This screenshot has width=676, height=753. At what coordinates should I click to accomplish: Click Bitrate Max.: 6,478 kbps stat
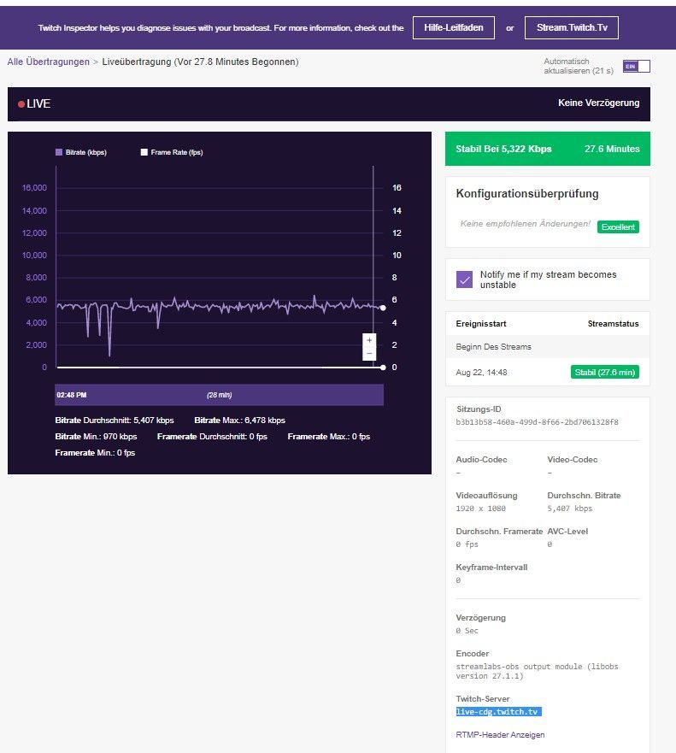click(239, 421)
